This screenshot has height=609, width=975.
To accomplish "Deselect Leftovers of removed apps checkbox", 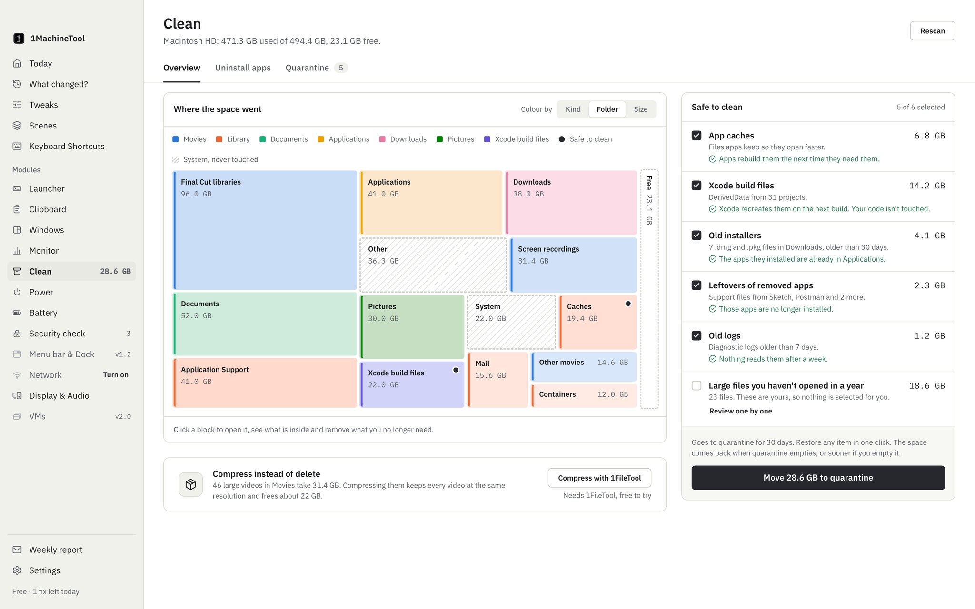I will coord(696,285).
